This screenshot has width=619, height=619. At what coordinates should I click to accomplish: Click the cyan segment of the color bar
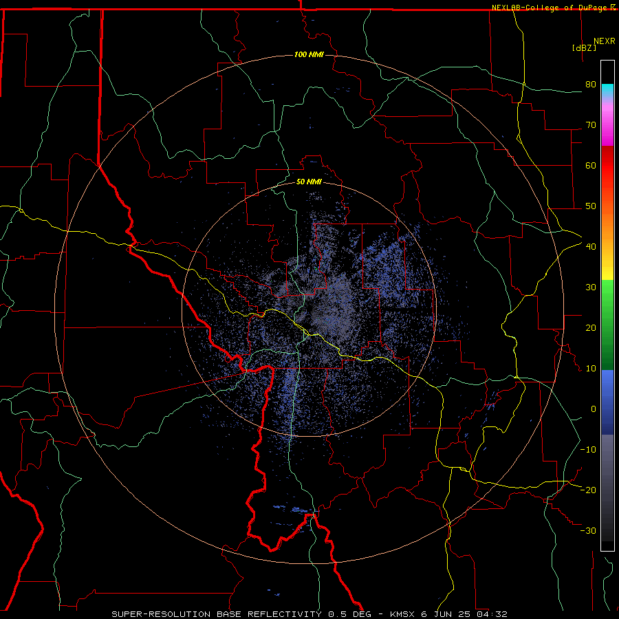pyautogui.click(x=607, y=90)
